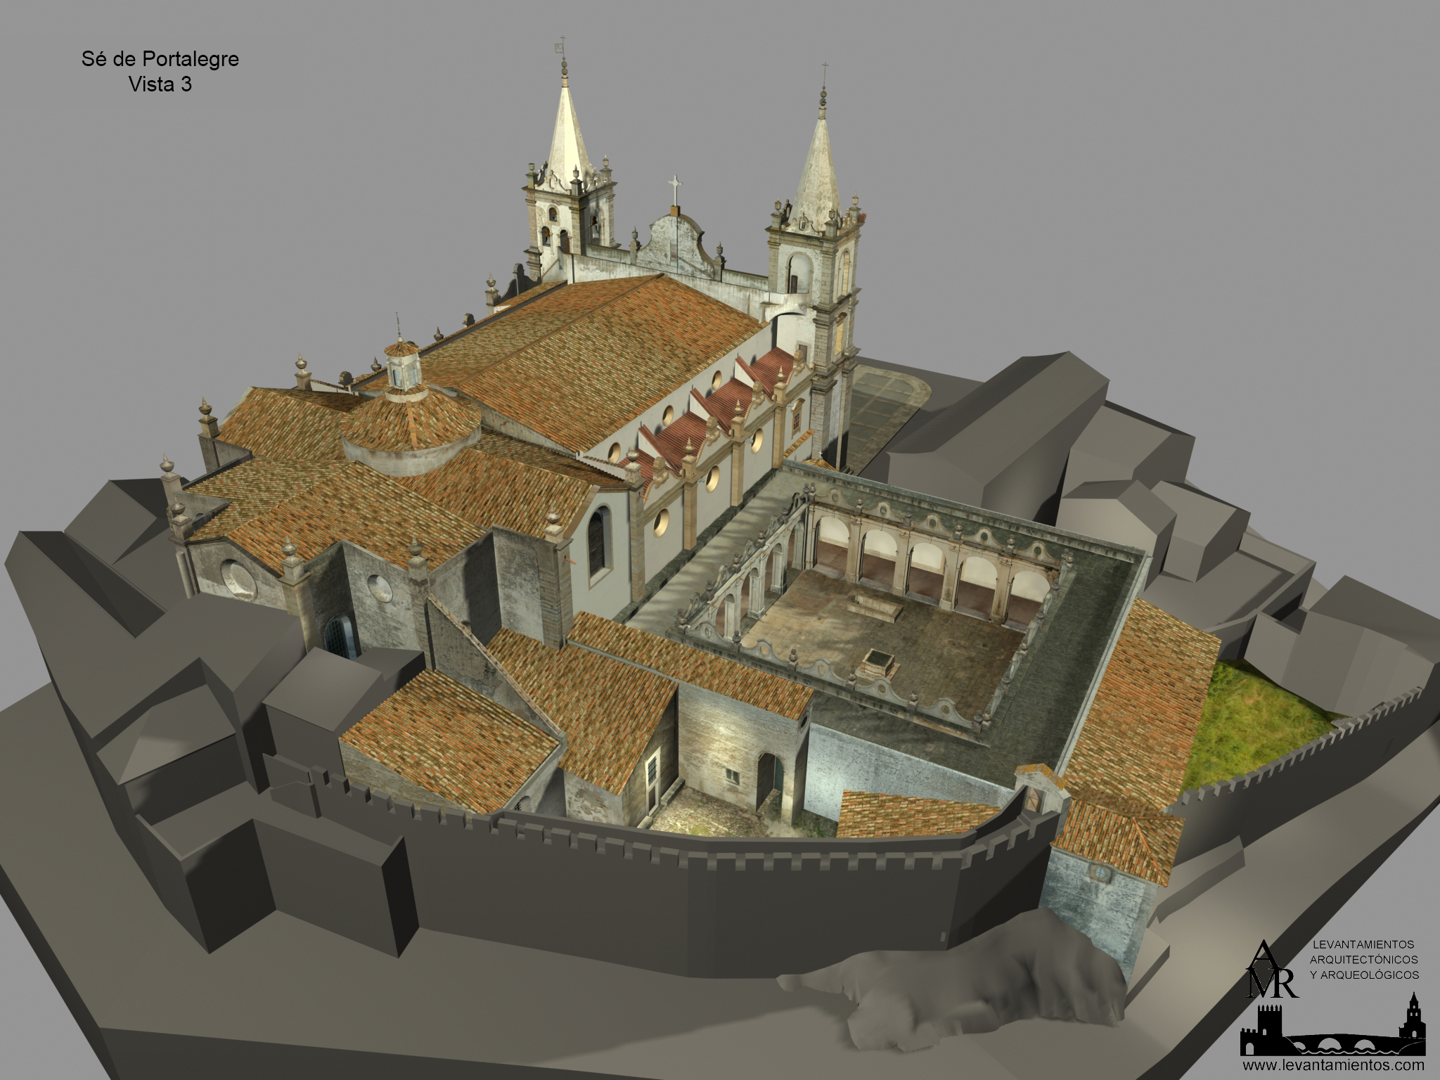This screenshot has width=1440, height=1080.
Task: Click the www.levantamientos.com website link
Action: coord(1335,1066)
